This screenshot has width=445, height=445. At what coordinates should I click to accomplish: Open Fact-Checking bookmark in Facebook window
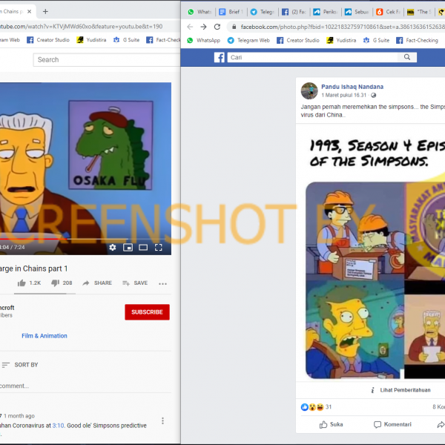[417, 40]
